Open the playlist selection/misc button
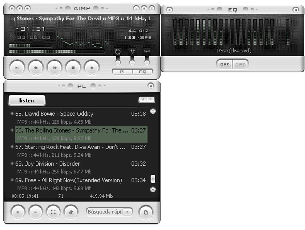Image resolution: width=305 pixels, height=230 pixels. (x=53, y=212)
